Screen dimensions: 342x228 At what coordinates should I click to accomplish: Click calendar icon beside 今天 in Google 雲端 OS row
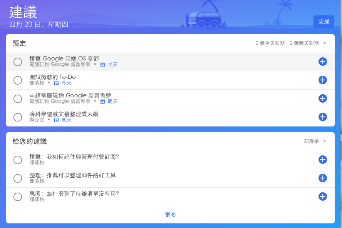(x=102, y=65)
